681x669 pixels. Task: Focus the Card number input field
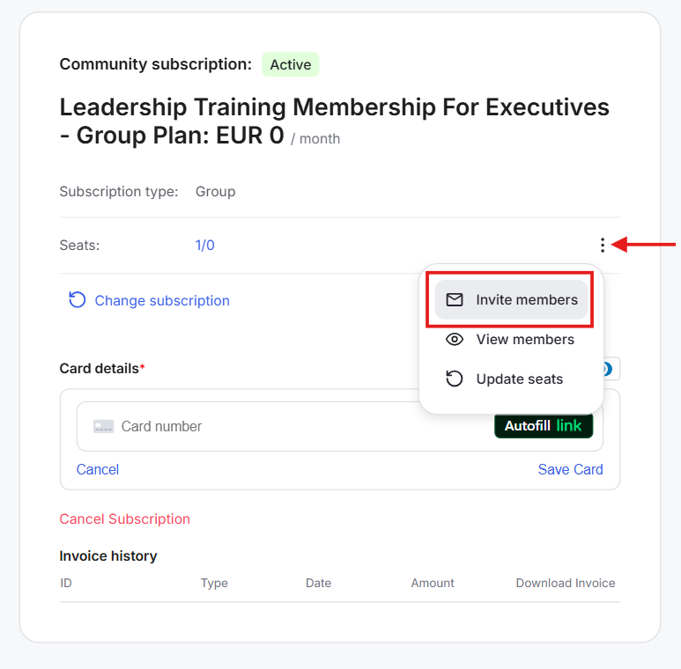[x=300, y=427]
